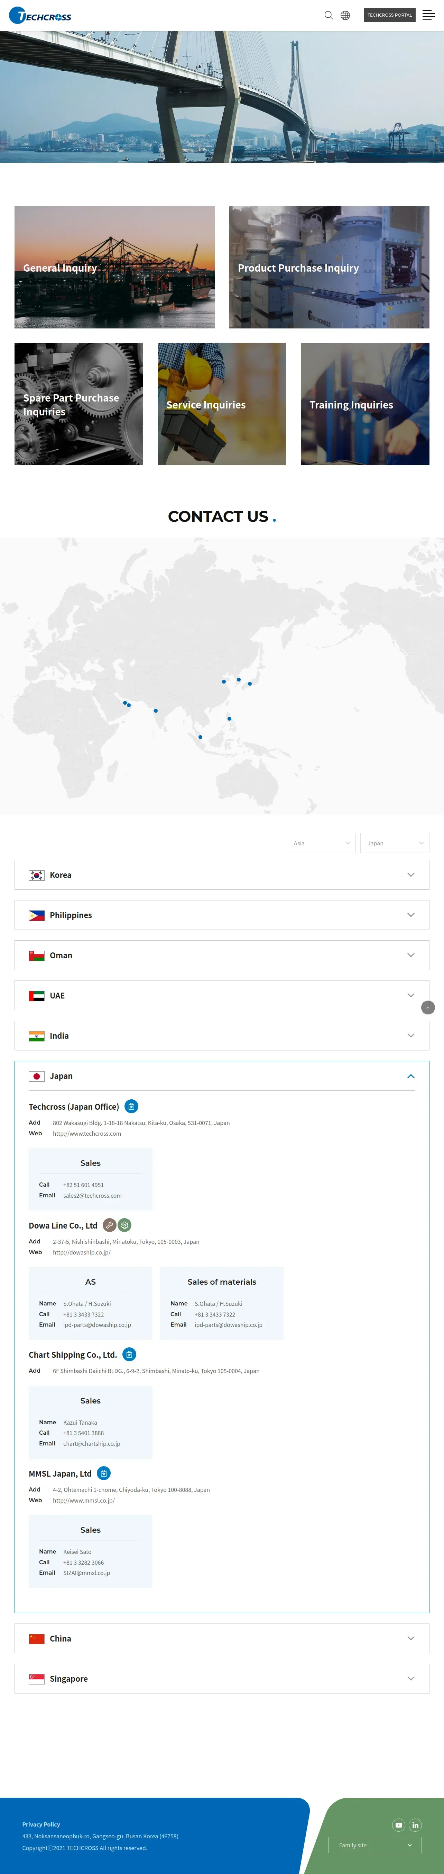
Task: Click wrench icon next to Dowa Line Co., Ltd
Action: coord(109,1224)
